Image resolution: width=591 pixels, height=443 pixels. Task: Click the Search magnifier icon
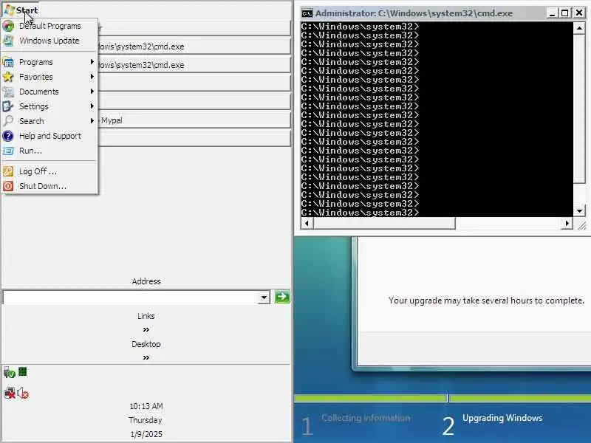pyautogui.click(x=8, y=121)
